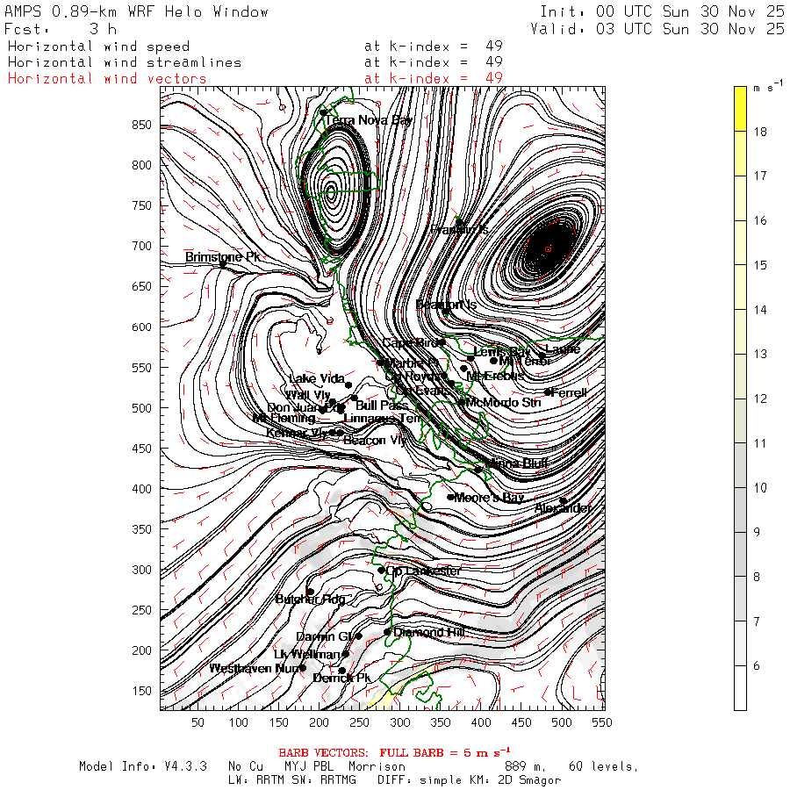790x790 pixels.
Task: Click the 'Bull Pass' map label
Action: point(382,405)
